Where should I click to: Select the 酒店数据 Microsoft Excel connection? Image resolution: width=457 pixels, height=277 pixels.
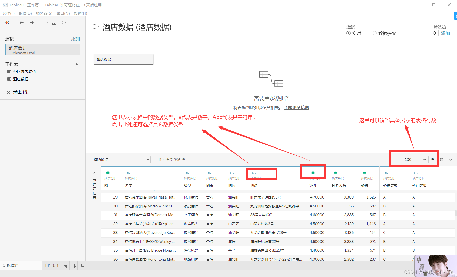coord(43,50)
